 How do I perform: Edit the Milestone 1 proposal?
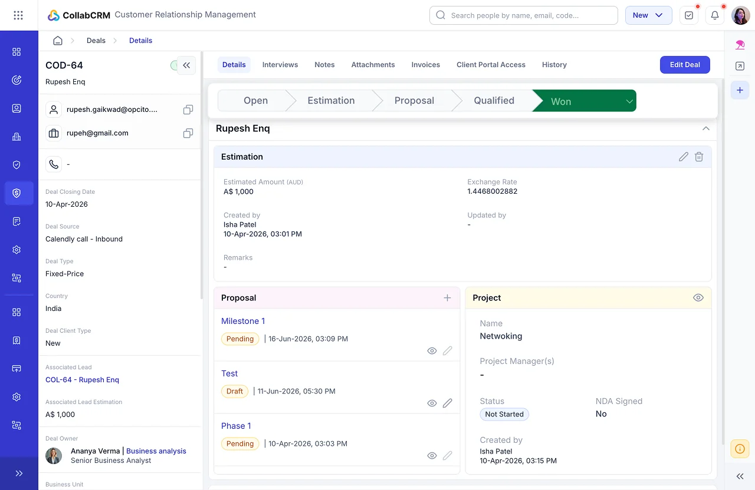click(448, 350)
